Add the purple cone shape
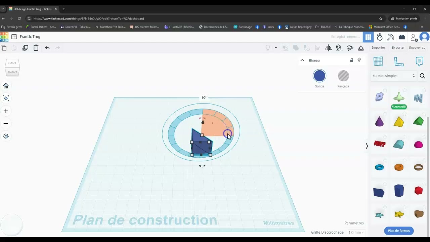The width and height of the screenshot is (430, 242). pyautogui.click(x=379, y=121)
